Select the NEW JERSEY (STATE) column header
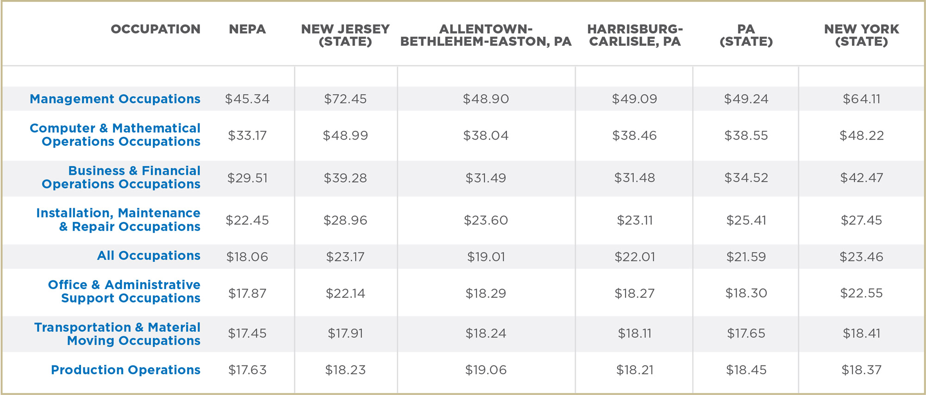This screenshot has width=926, height=395. [x=345, y=35]
